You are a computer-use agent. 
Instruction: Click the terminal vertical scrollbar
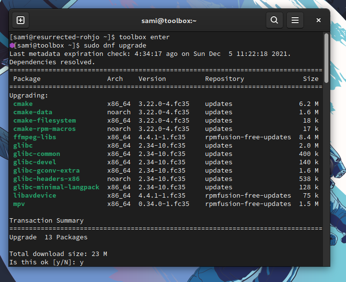click(x=326, y=58)
